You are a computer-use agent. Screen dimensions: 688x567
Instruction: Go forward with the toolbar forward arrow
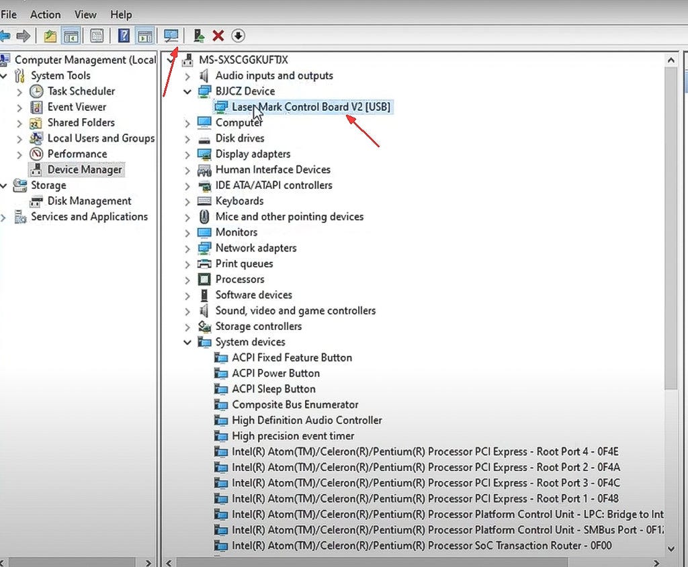(23, 36)
